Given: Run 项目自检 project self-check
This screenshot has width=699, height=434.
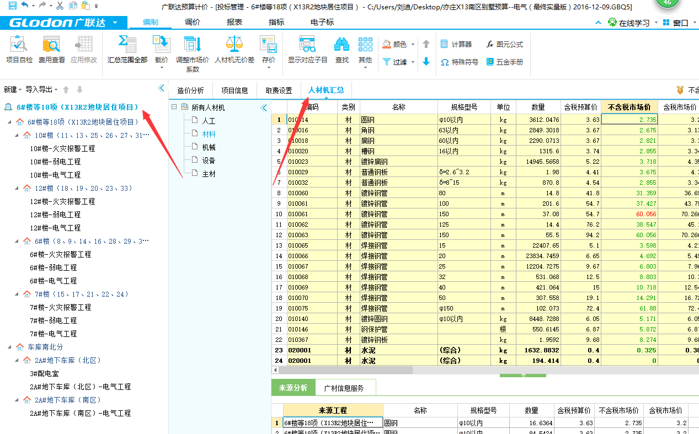Looking at the screenshot, I should pos(19,50).
